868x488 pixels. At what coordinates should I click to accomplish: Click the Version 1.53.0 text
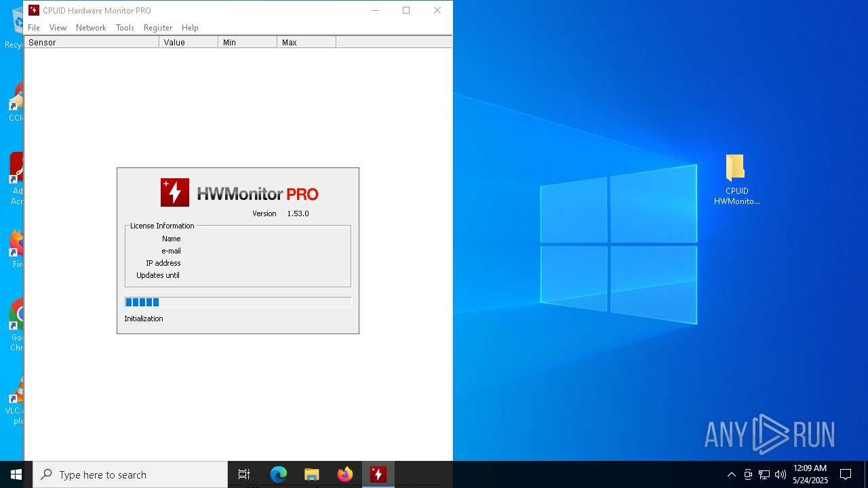coord(281,213)
